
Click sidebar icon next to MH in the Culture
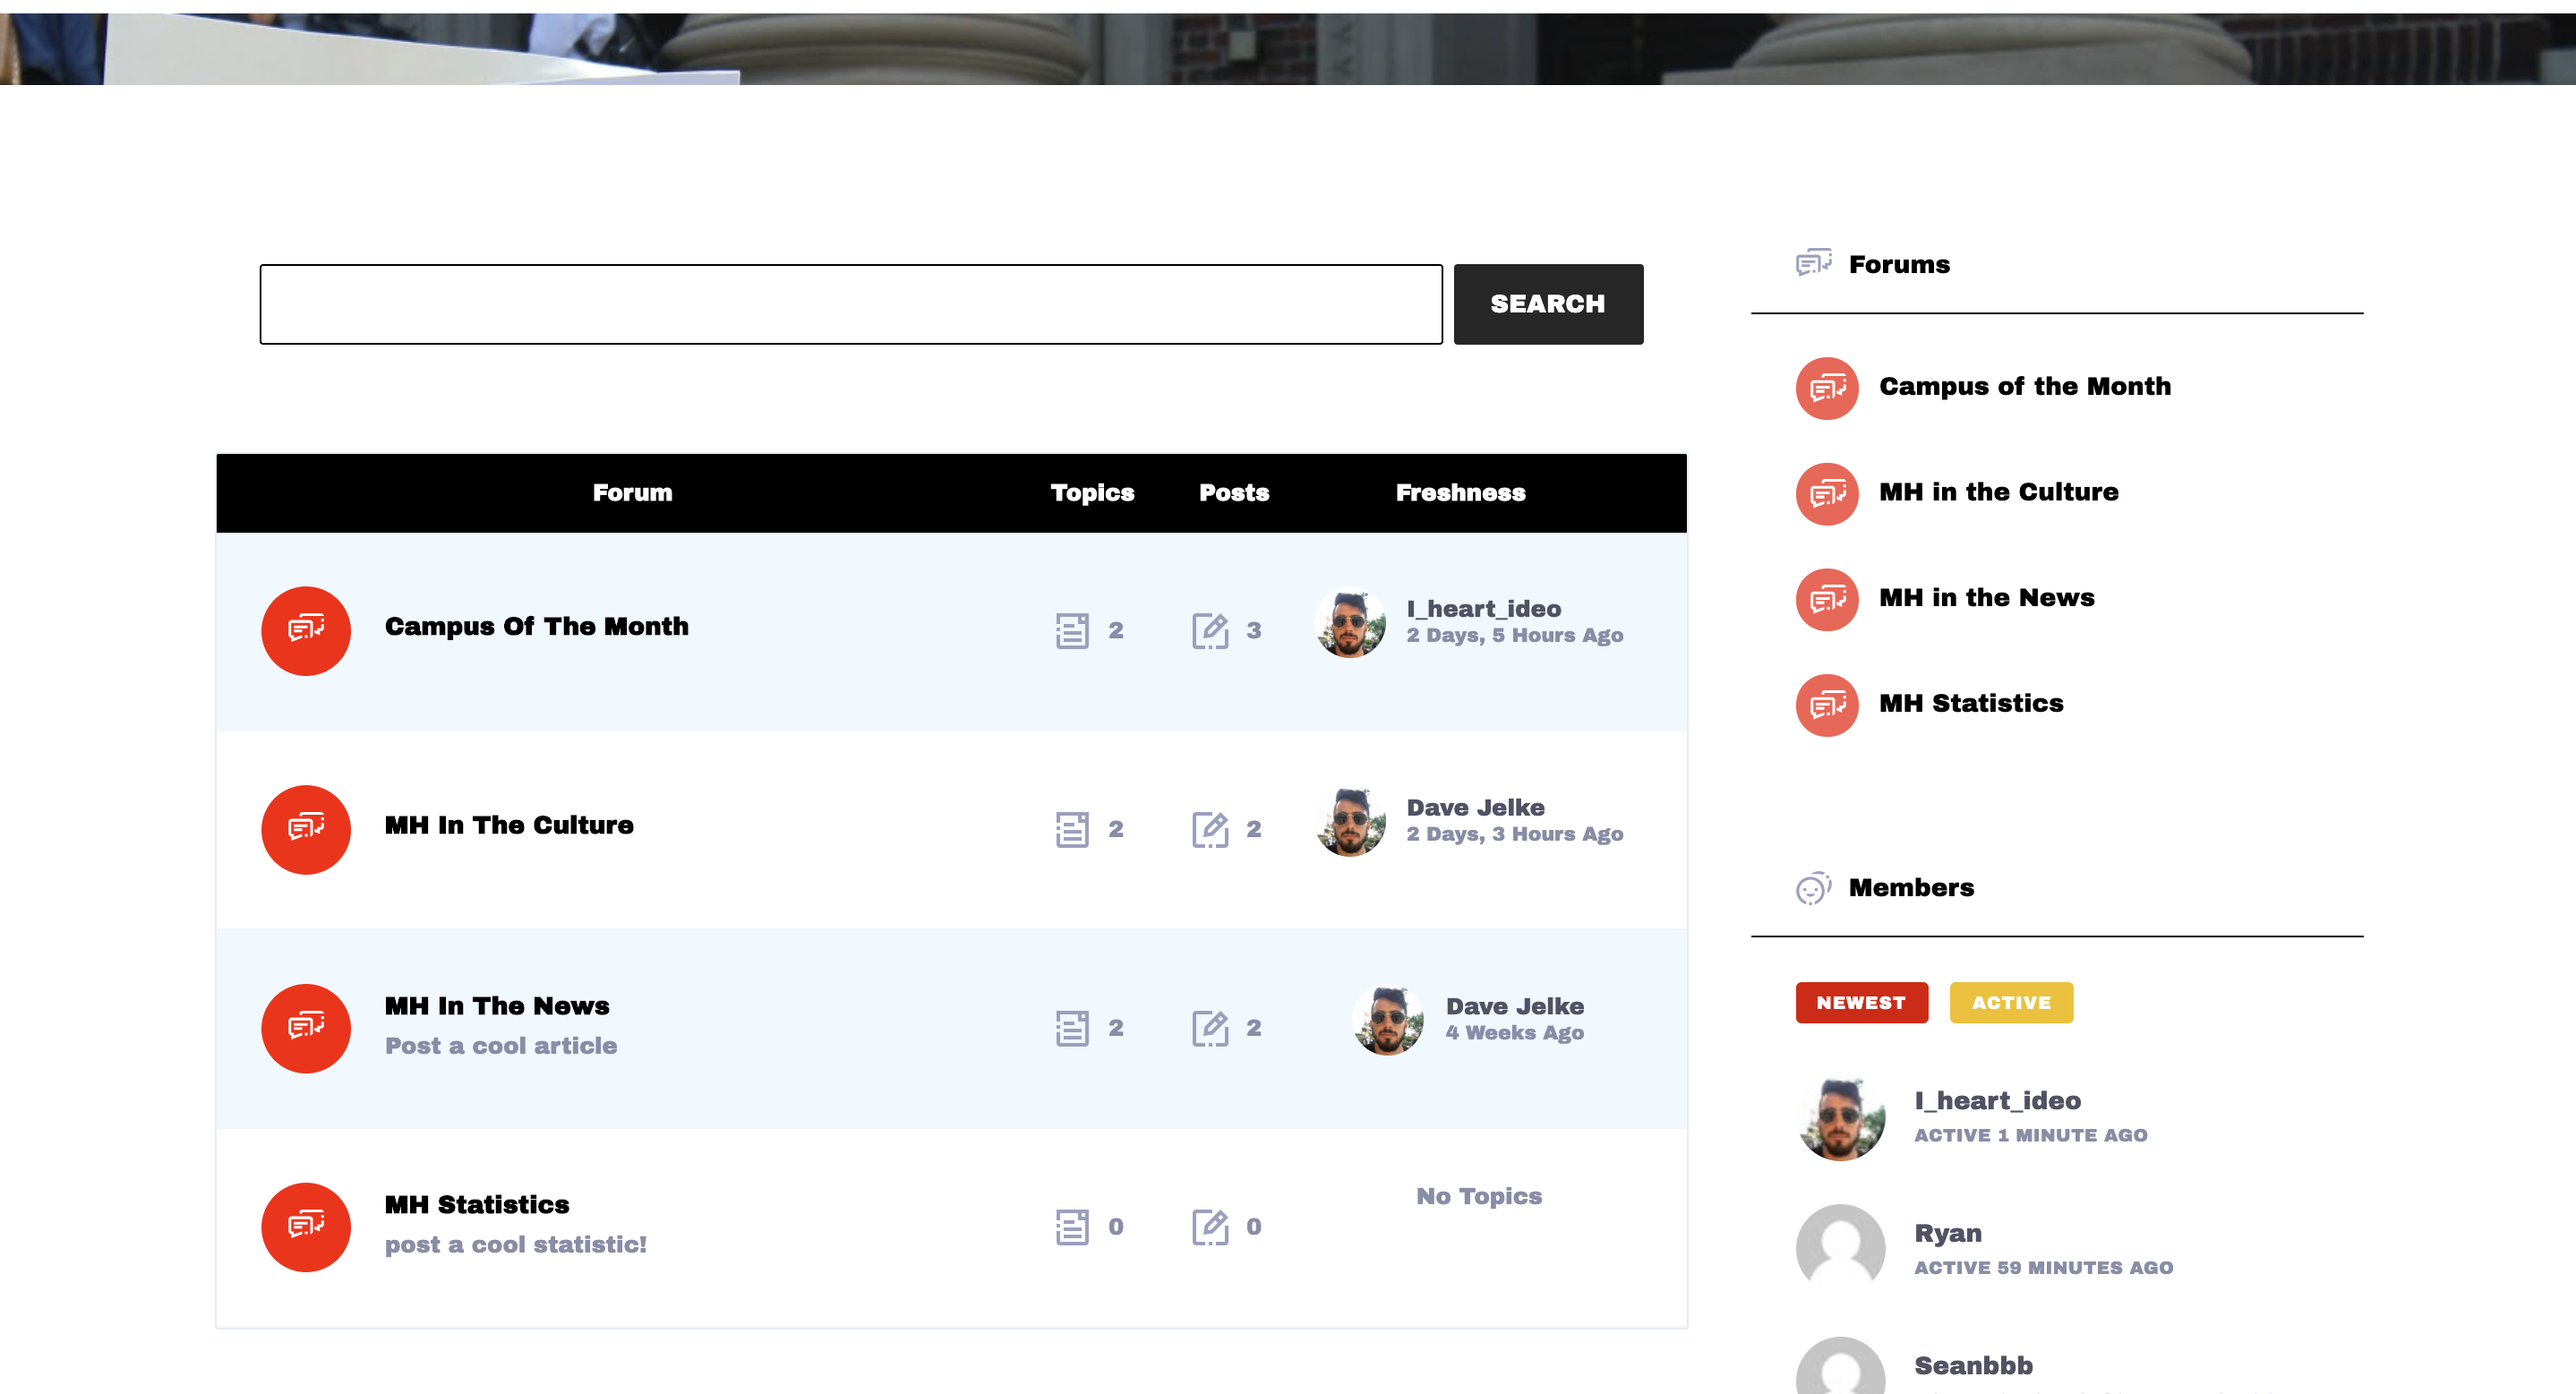tap(1827, 494)
